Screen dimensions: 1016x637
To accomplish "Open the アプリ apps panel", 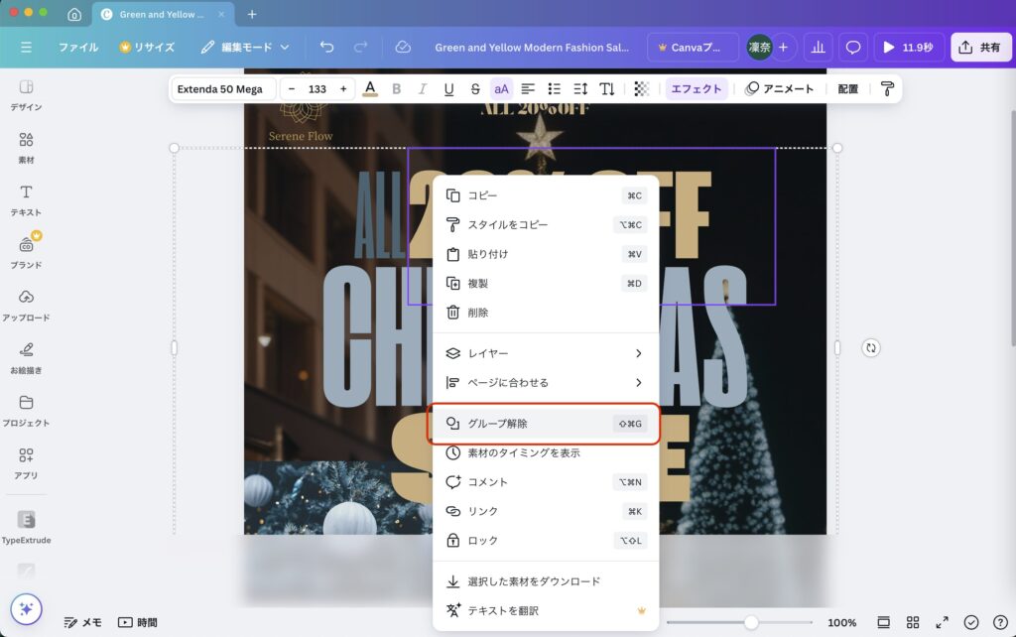I will (x=26, y=463).
